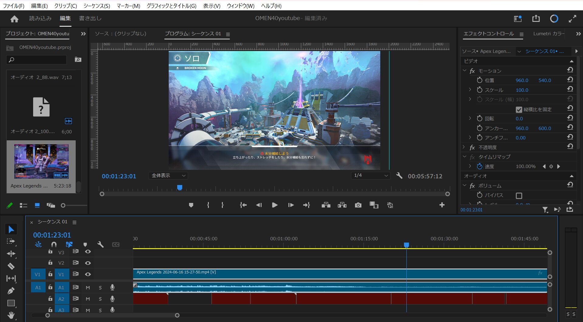The height and width of the screenshot is (322, 583).
Task: Open the Quick Export share icon
Action: tap(536, 19)
